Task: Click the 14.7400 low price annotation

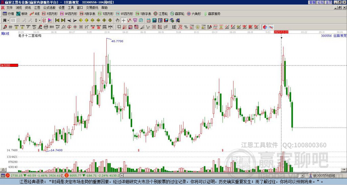Action: pos(57,150)
